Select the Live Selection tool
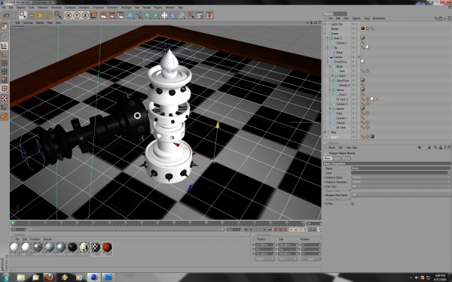The image size is (452, 282). (x=23, y=15)
